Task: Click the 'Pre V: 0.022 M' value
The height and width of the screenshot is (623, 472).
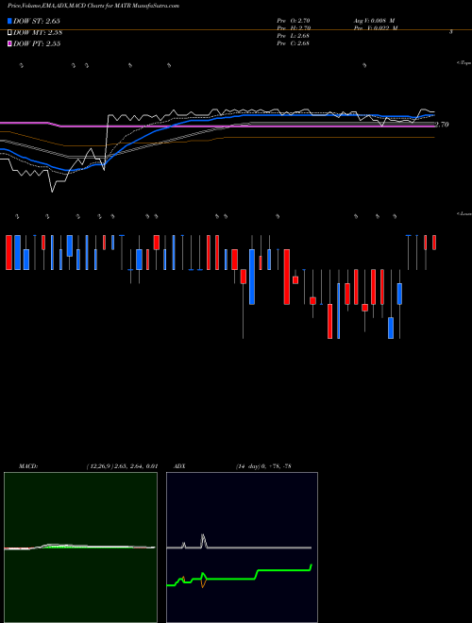Action: point(375,28)
